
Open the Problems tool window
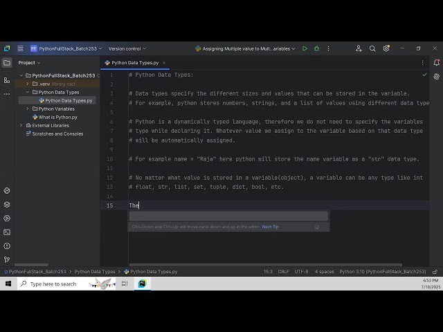[x=7, y=246]
